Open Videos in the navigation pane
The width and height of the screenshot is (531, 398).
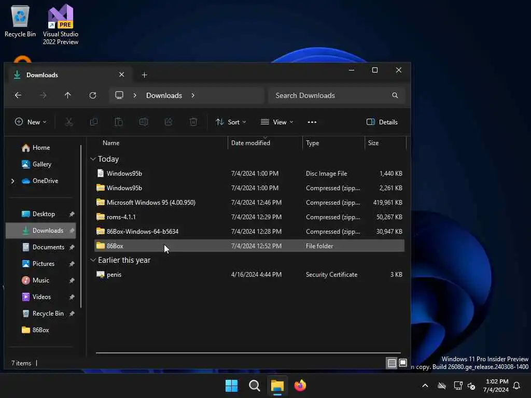click(41, 297)
